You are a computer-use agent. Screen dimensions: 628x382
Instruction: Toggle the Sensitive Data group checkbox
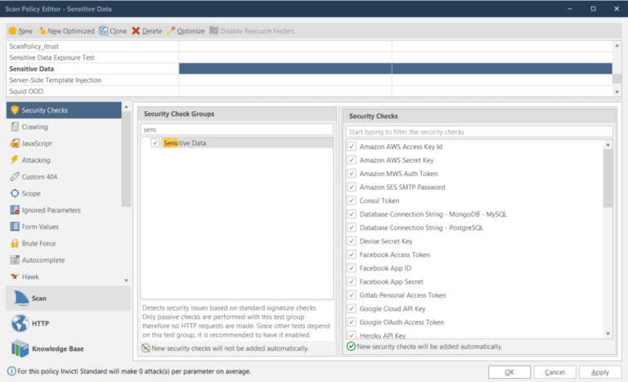155,143
